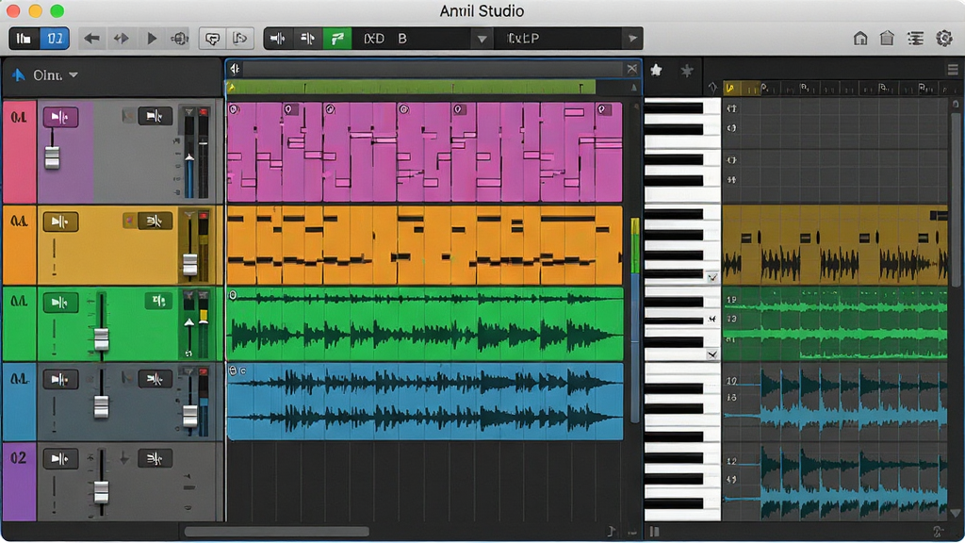Screen dimensions: 965x543
Task: Click the double-headed arrow toolbar icon
Action: (121, 38)
